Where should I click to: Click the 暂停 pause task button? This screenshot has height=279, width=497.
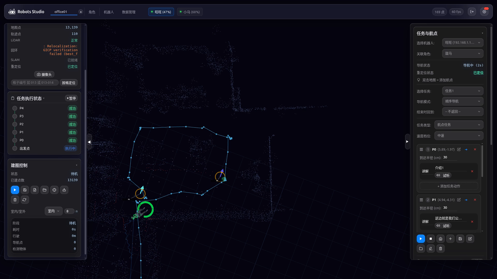71,98
